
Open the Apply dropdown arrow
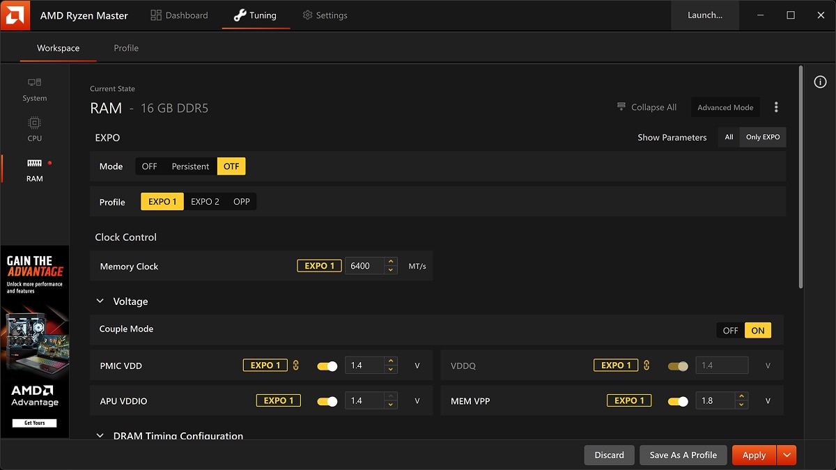tap(787, 455)
